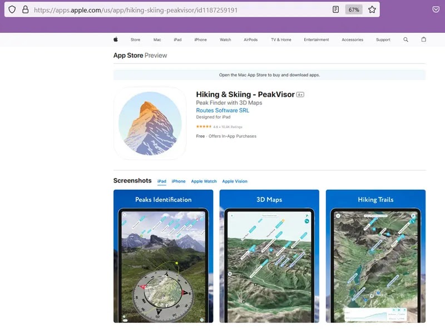Click 'Offers In-App Purchases' text
Viewport: 445px width, 331px height.
pyautogui.click(x=233, y=136)
